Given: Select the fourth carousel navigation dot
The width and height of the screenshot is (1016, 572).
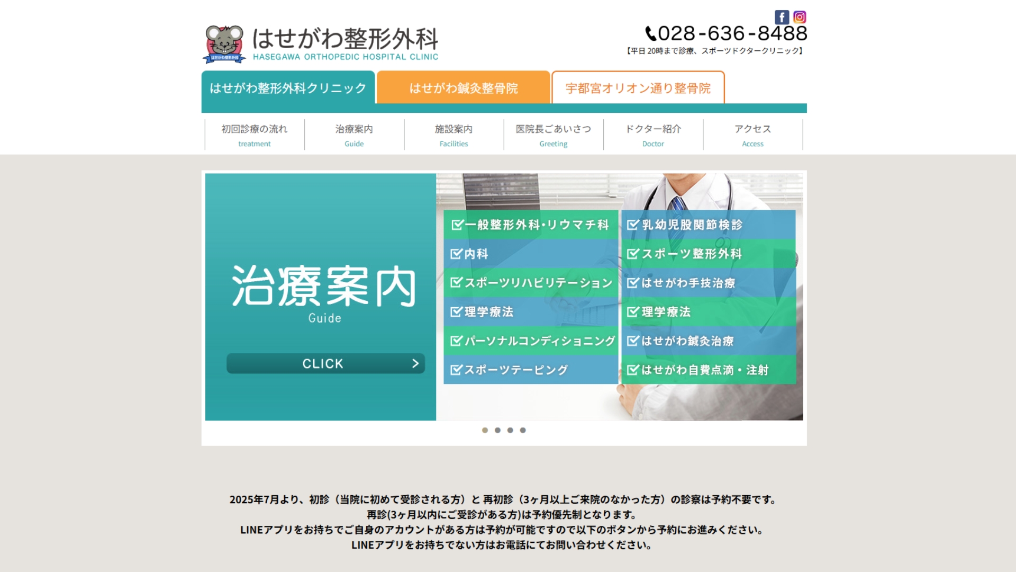Looking at the screenshot, I should [523, 430].
